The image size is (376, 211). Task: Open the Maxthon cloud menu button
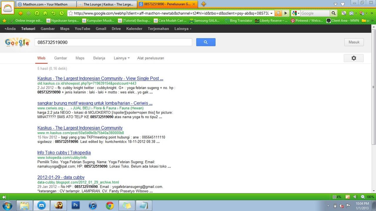pos(7,8)
